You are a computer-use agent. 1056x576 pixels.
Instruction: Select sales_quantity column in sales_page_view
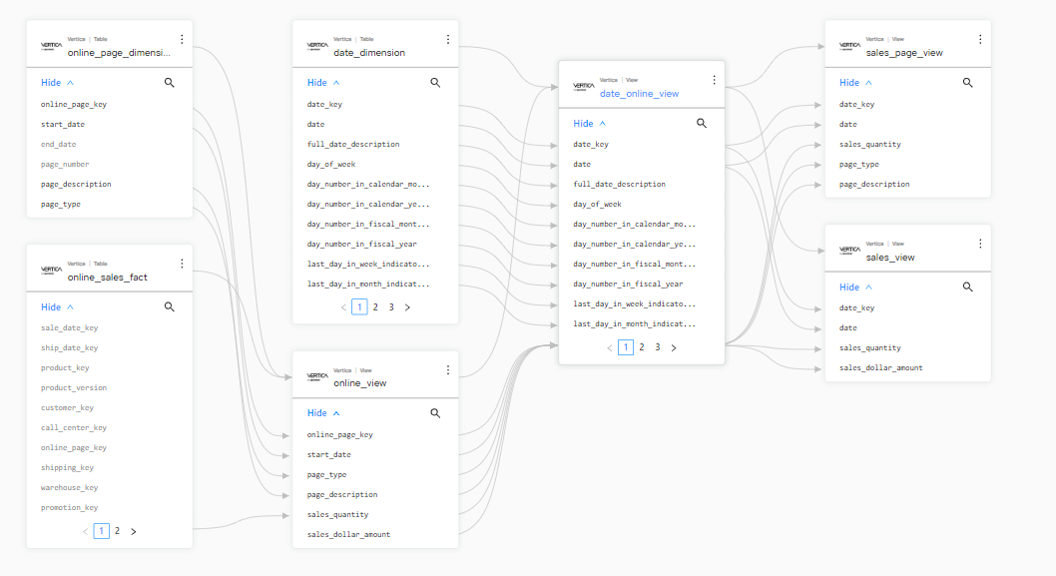870,144
